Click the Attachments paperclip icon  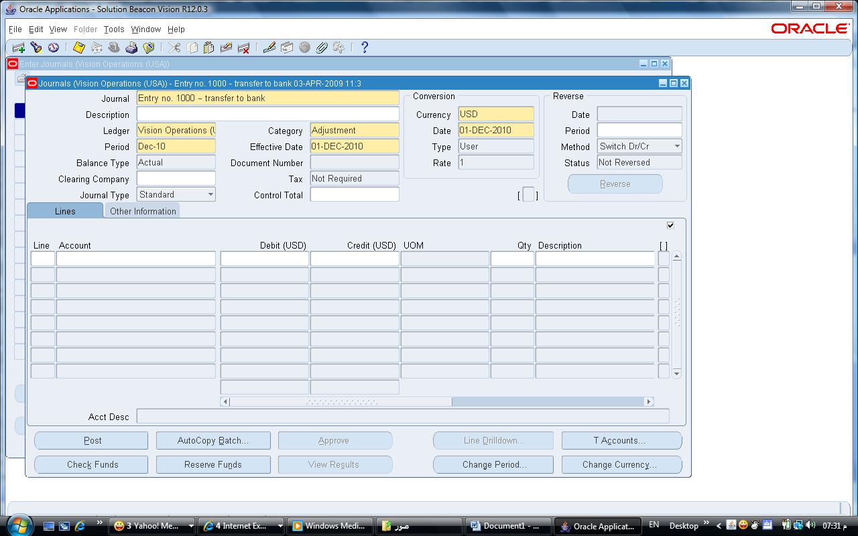(x=322, y=48)
